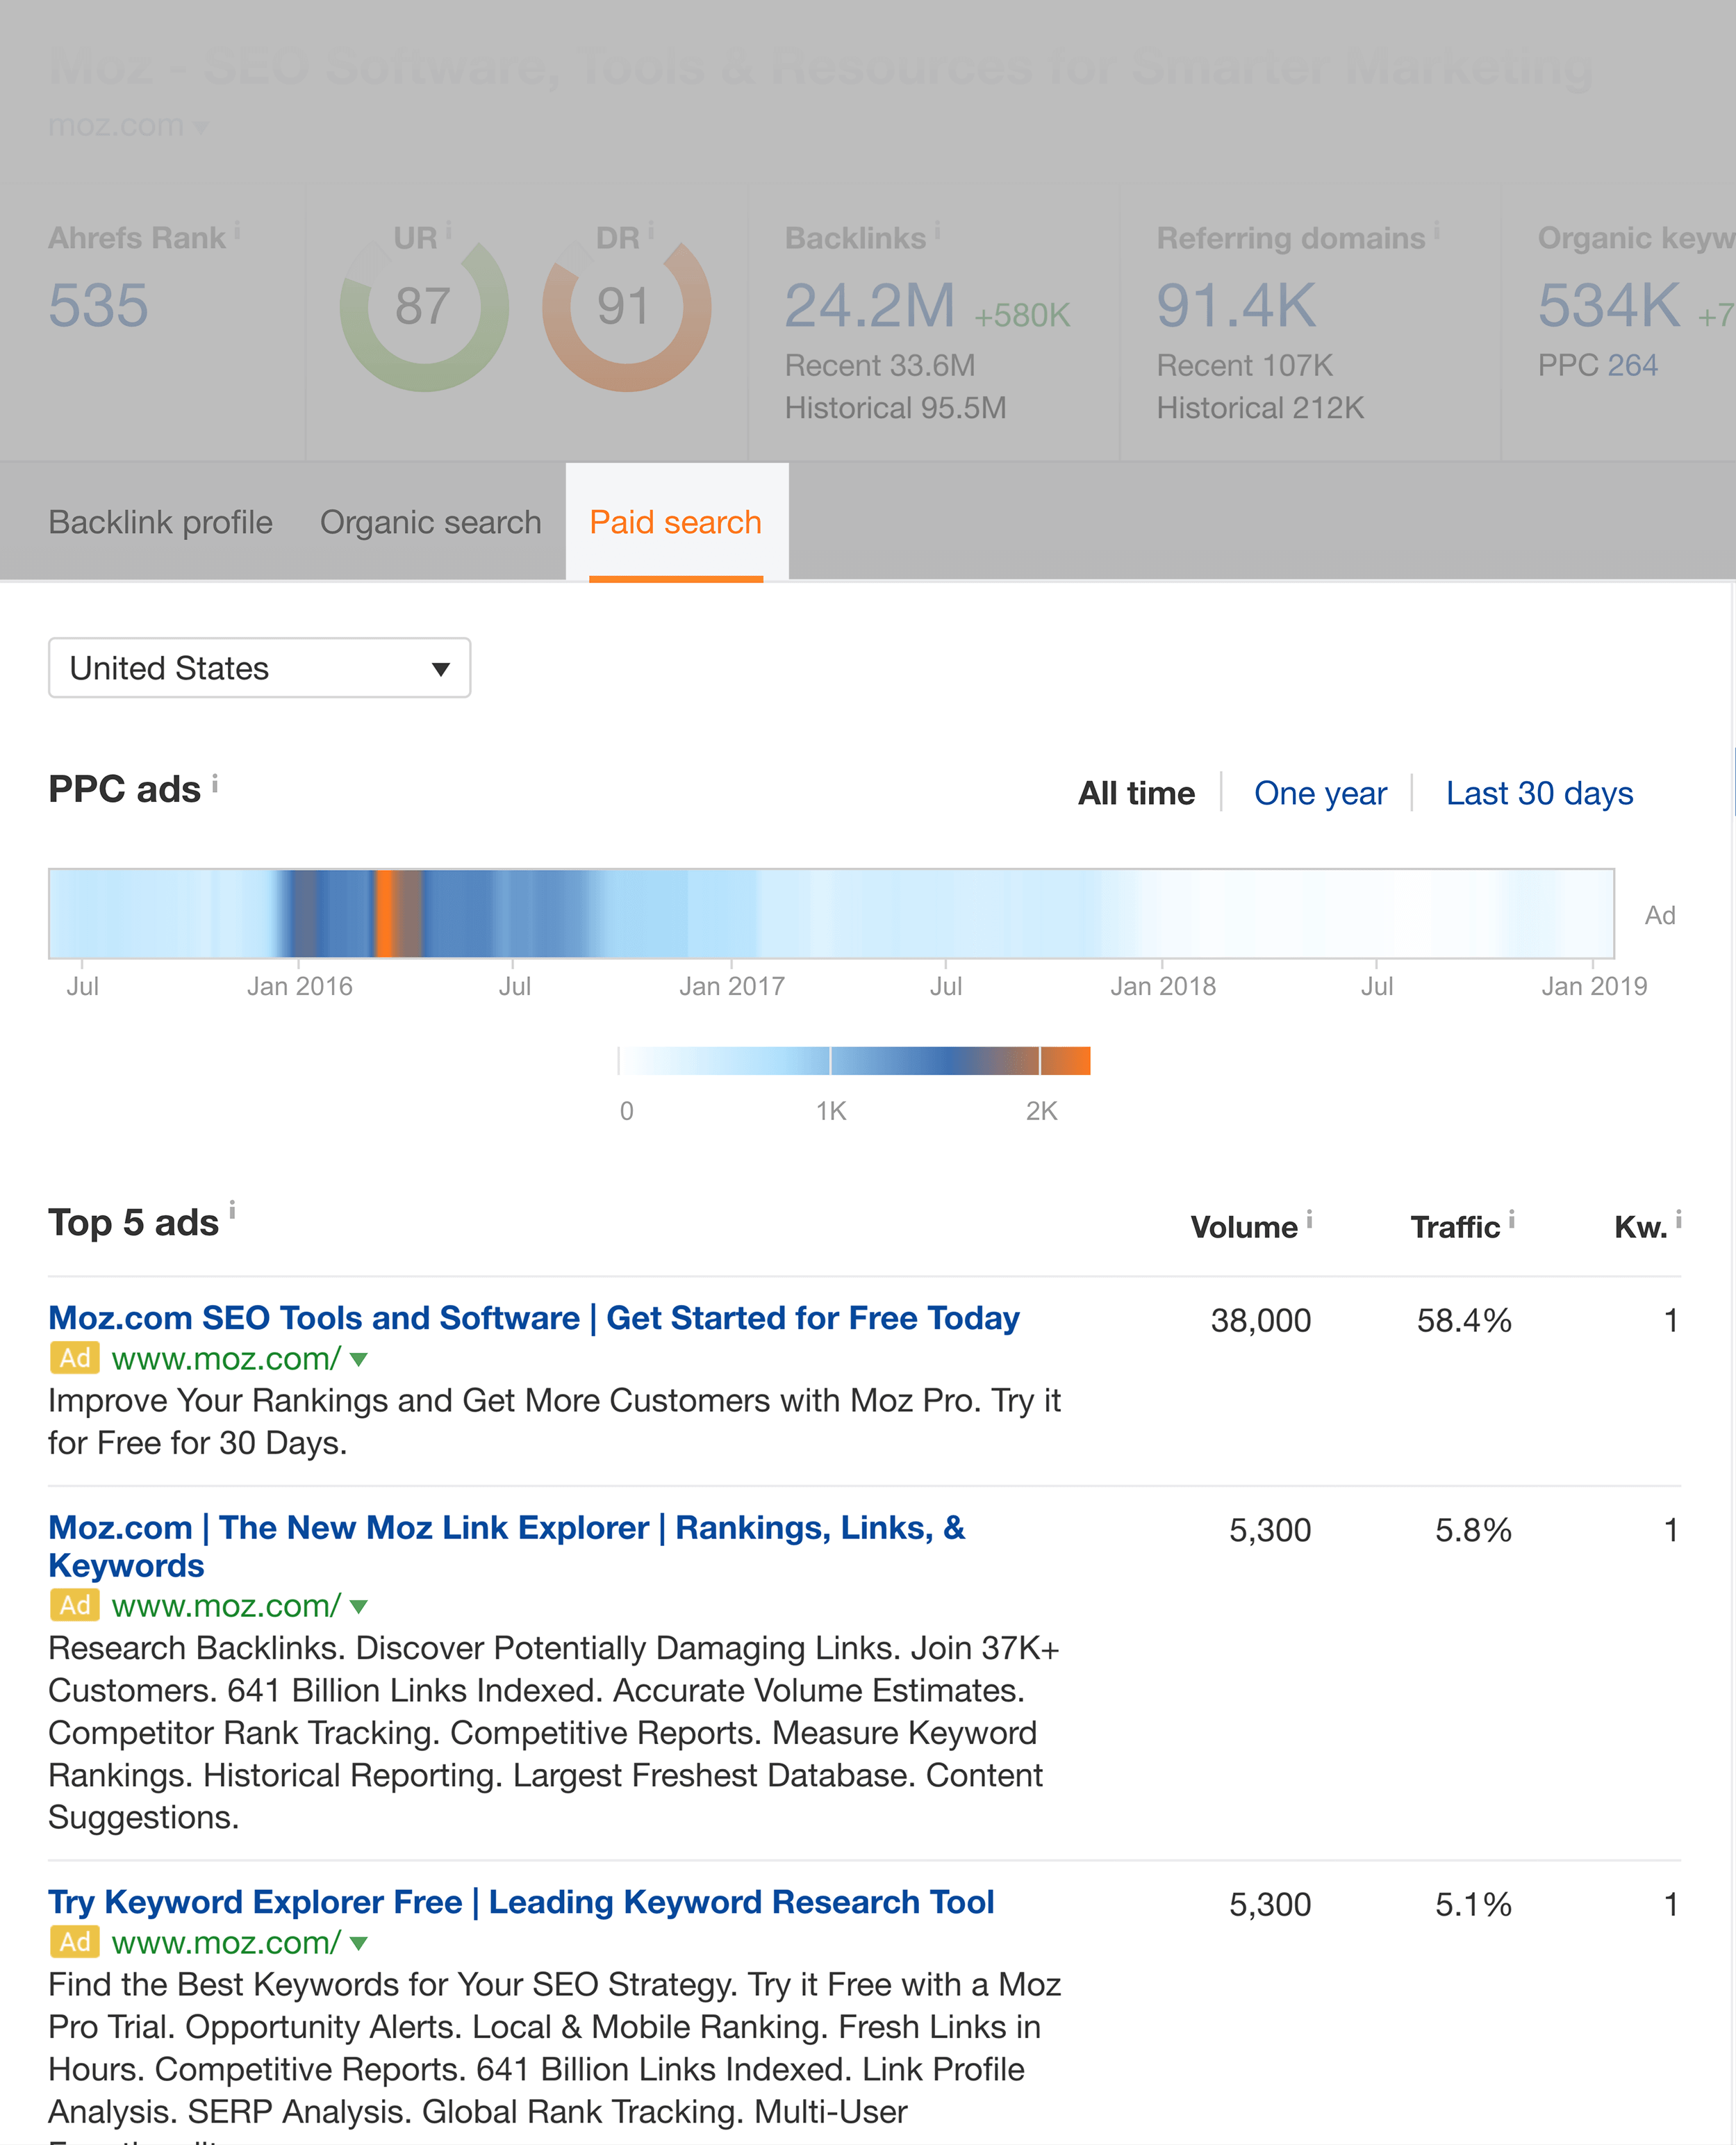
Task: Click Ad badge under Keyword Explorer ad
Action: click(x=74, y=1942)
